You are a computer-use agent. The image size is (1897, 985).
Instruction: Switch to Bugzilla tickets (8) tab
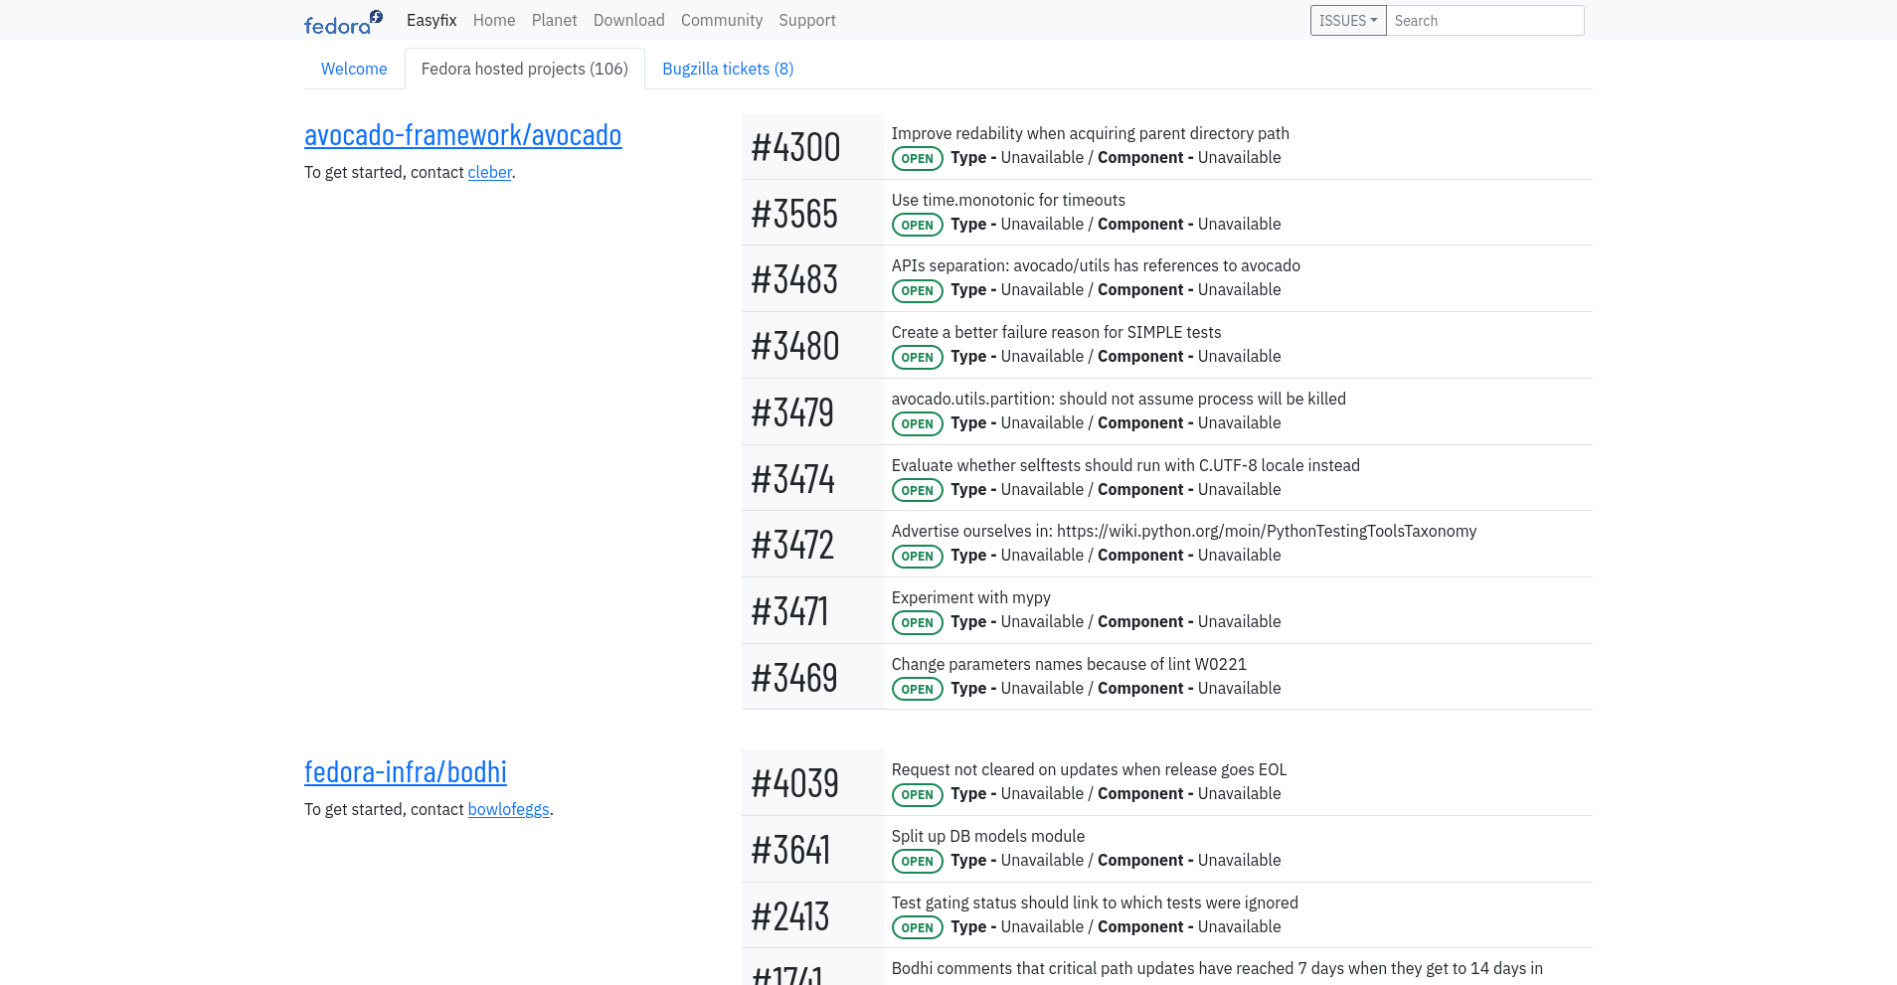coord(728,69)
